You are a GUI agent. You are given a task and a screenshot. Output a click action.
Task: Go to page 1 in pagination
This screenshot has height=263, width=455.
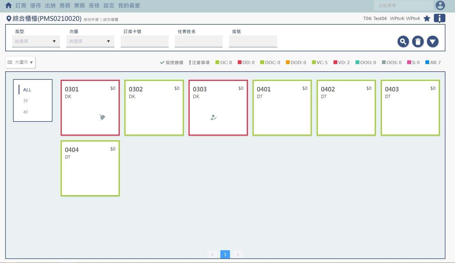click(x=225, y=254)
